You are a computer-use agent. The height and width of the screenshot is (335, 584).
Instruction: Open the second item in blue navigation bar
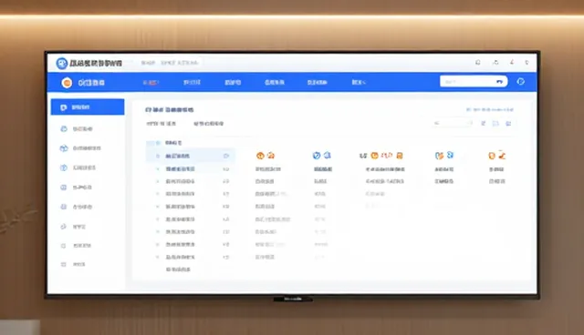point(192,82)
